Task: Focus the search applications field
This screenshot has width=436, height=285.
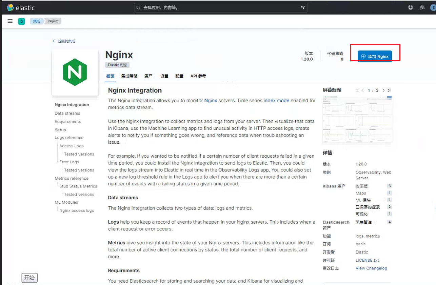Action: (220, 7)
